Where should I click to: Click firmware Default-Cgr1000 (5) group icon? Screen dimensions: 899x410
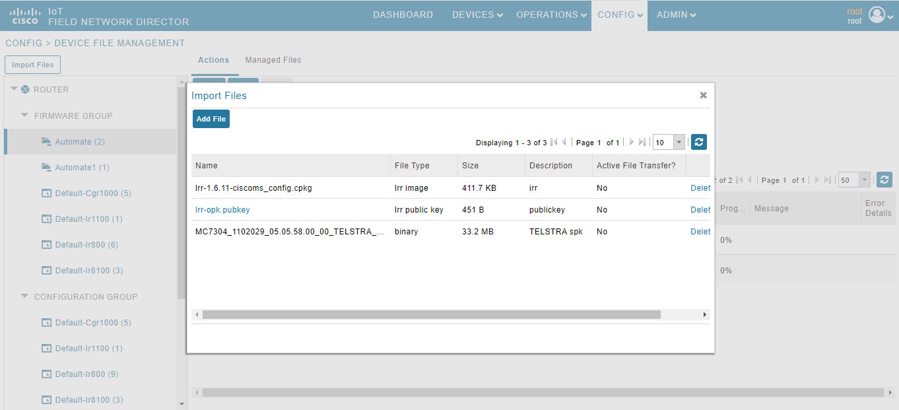tap(46, 193)
